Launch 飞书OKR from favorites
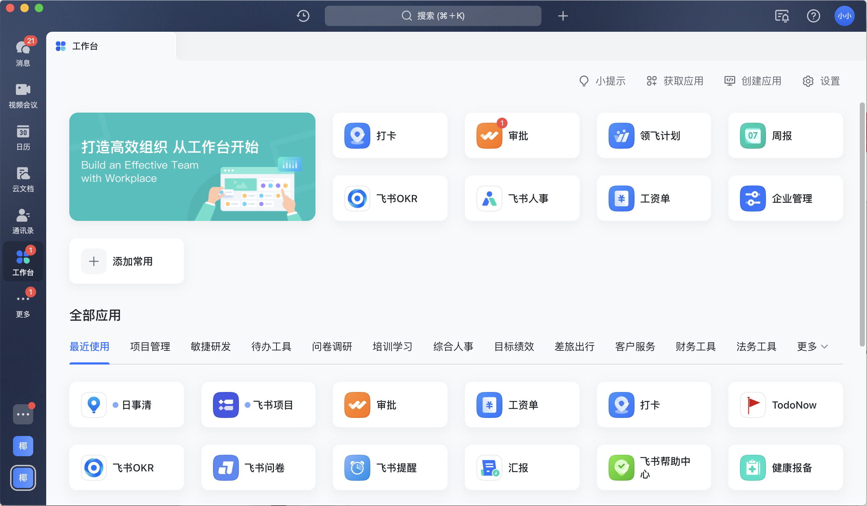Viewport: 867px width, 506px height. click(390, 198)
